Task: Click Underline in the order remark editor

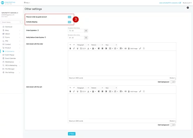Action: (x=77, y=49)
